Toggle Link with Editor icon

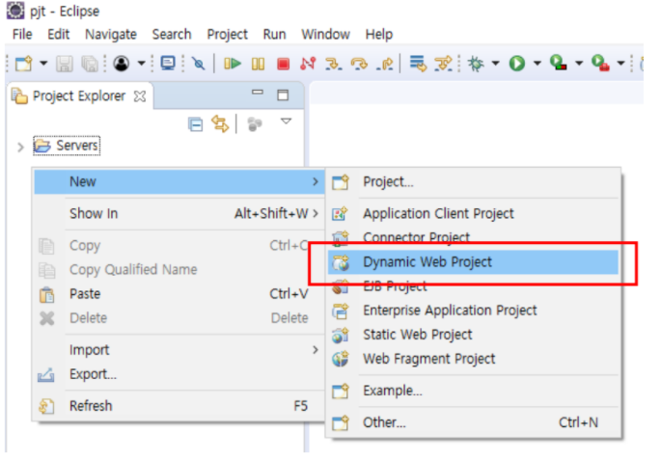point(220,123)
